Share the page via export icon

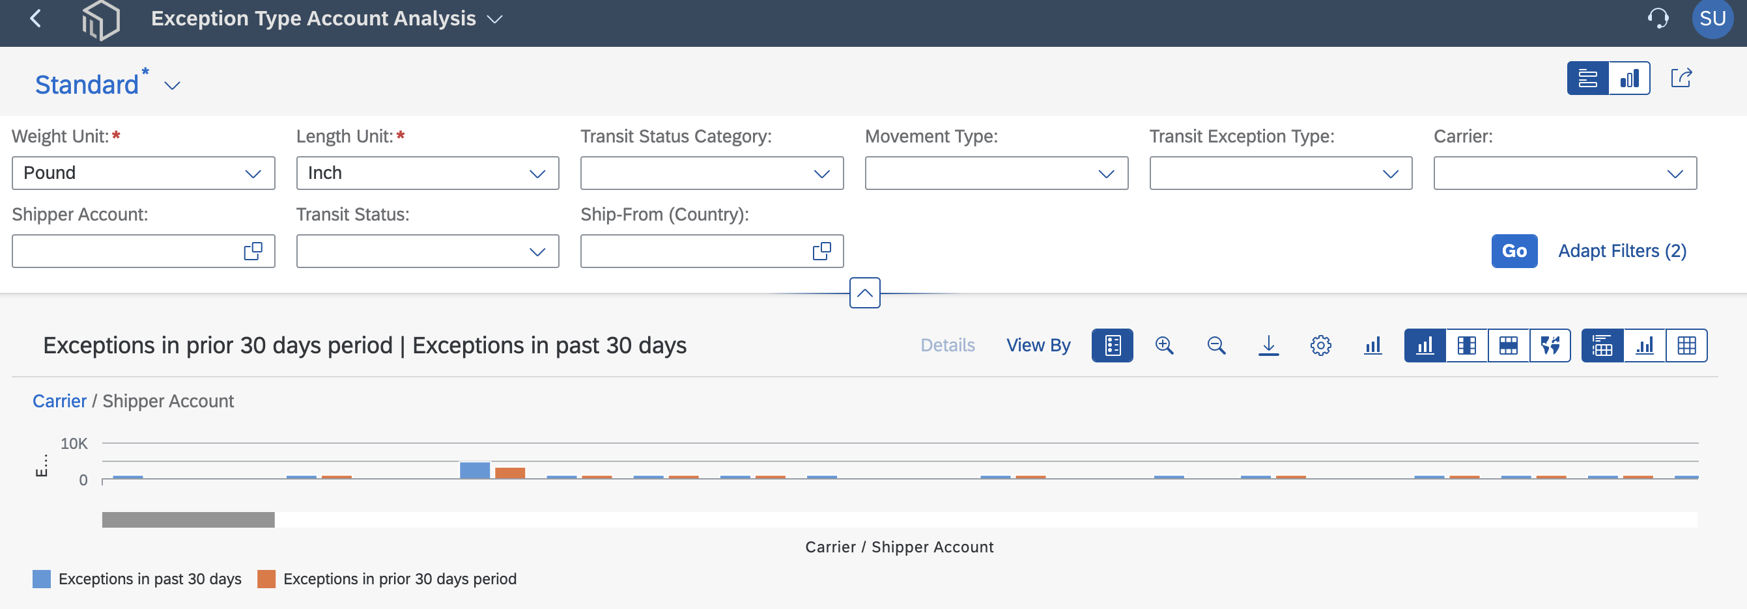pos(1681,78)
